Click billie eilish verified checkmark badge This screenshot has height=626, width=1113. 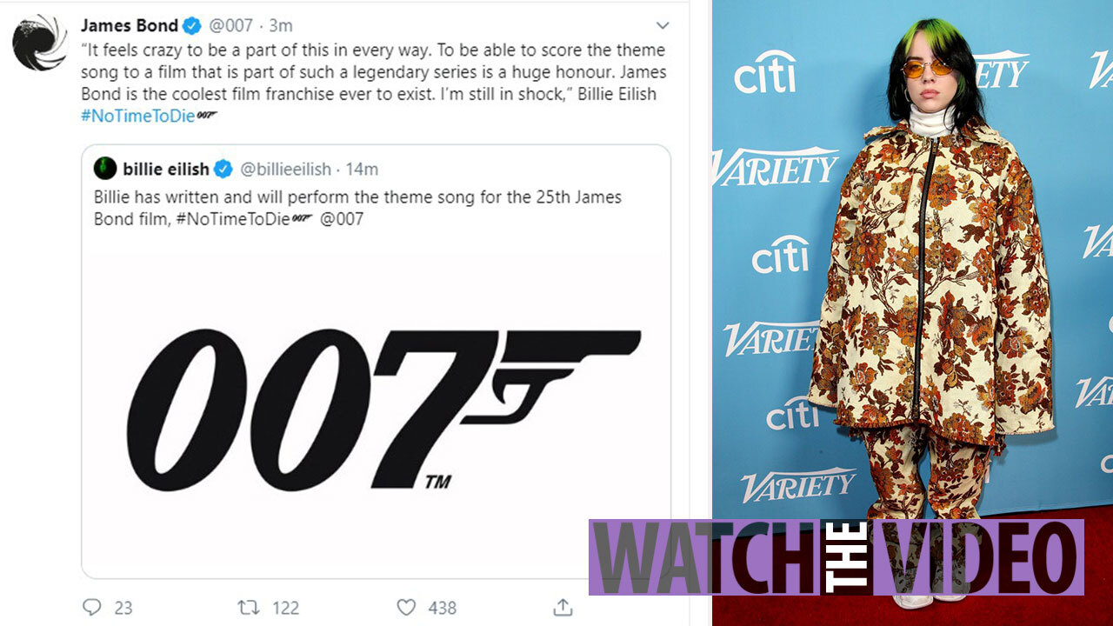pyautogui.click(x=223, y=169)
